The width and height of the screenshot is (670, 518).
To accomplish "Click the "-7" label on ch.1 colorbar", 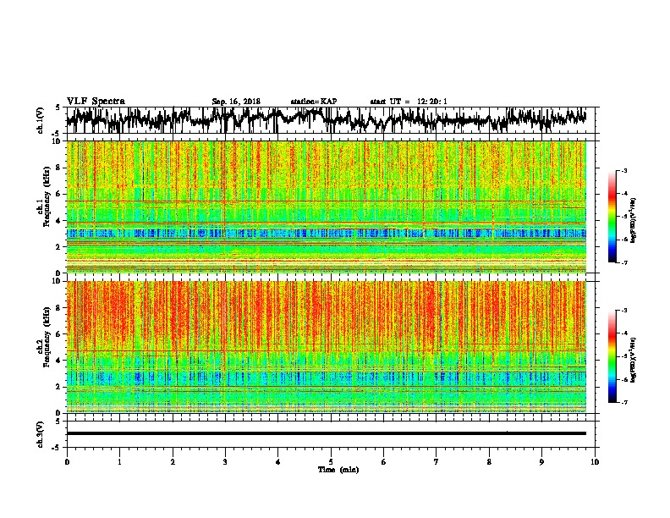I will click(x=623, y=262).
